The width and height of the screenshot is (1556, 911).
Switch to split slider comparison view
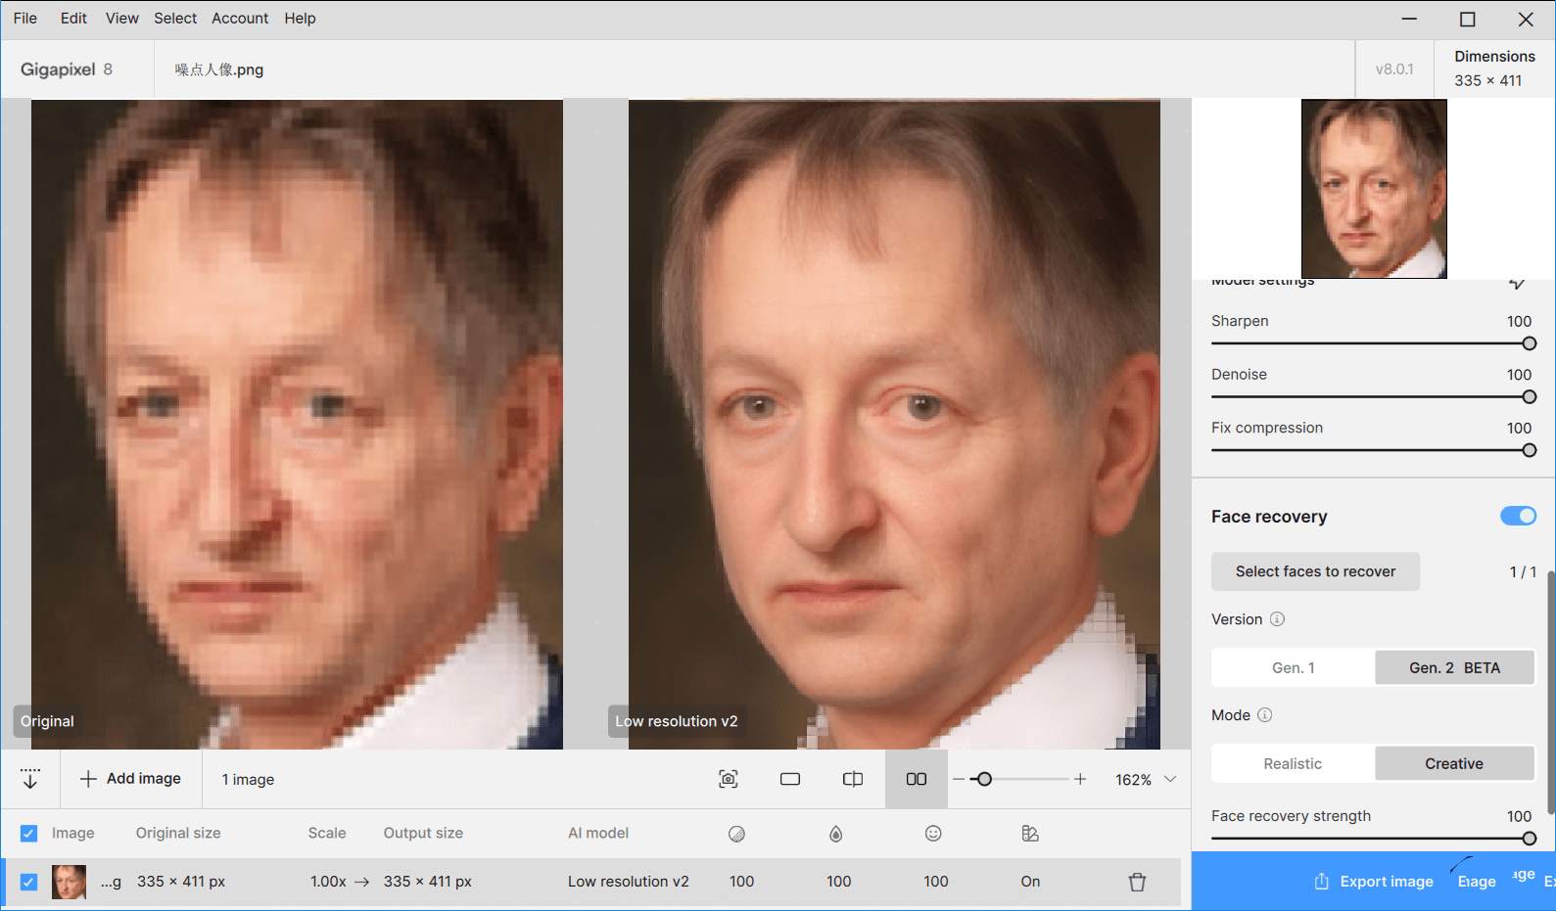[853, 779]
